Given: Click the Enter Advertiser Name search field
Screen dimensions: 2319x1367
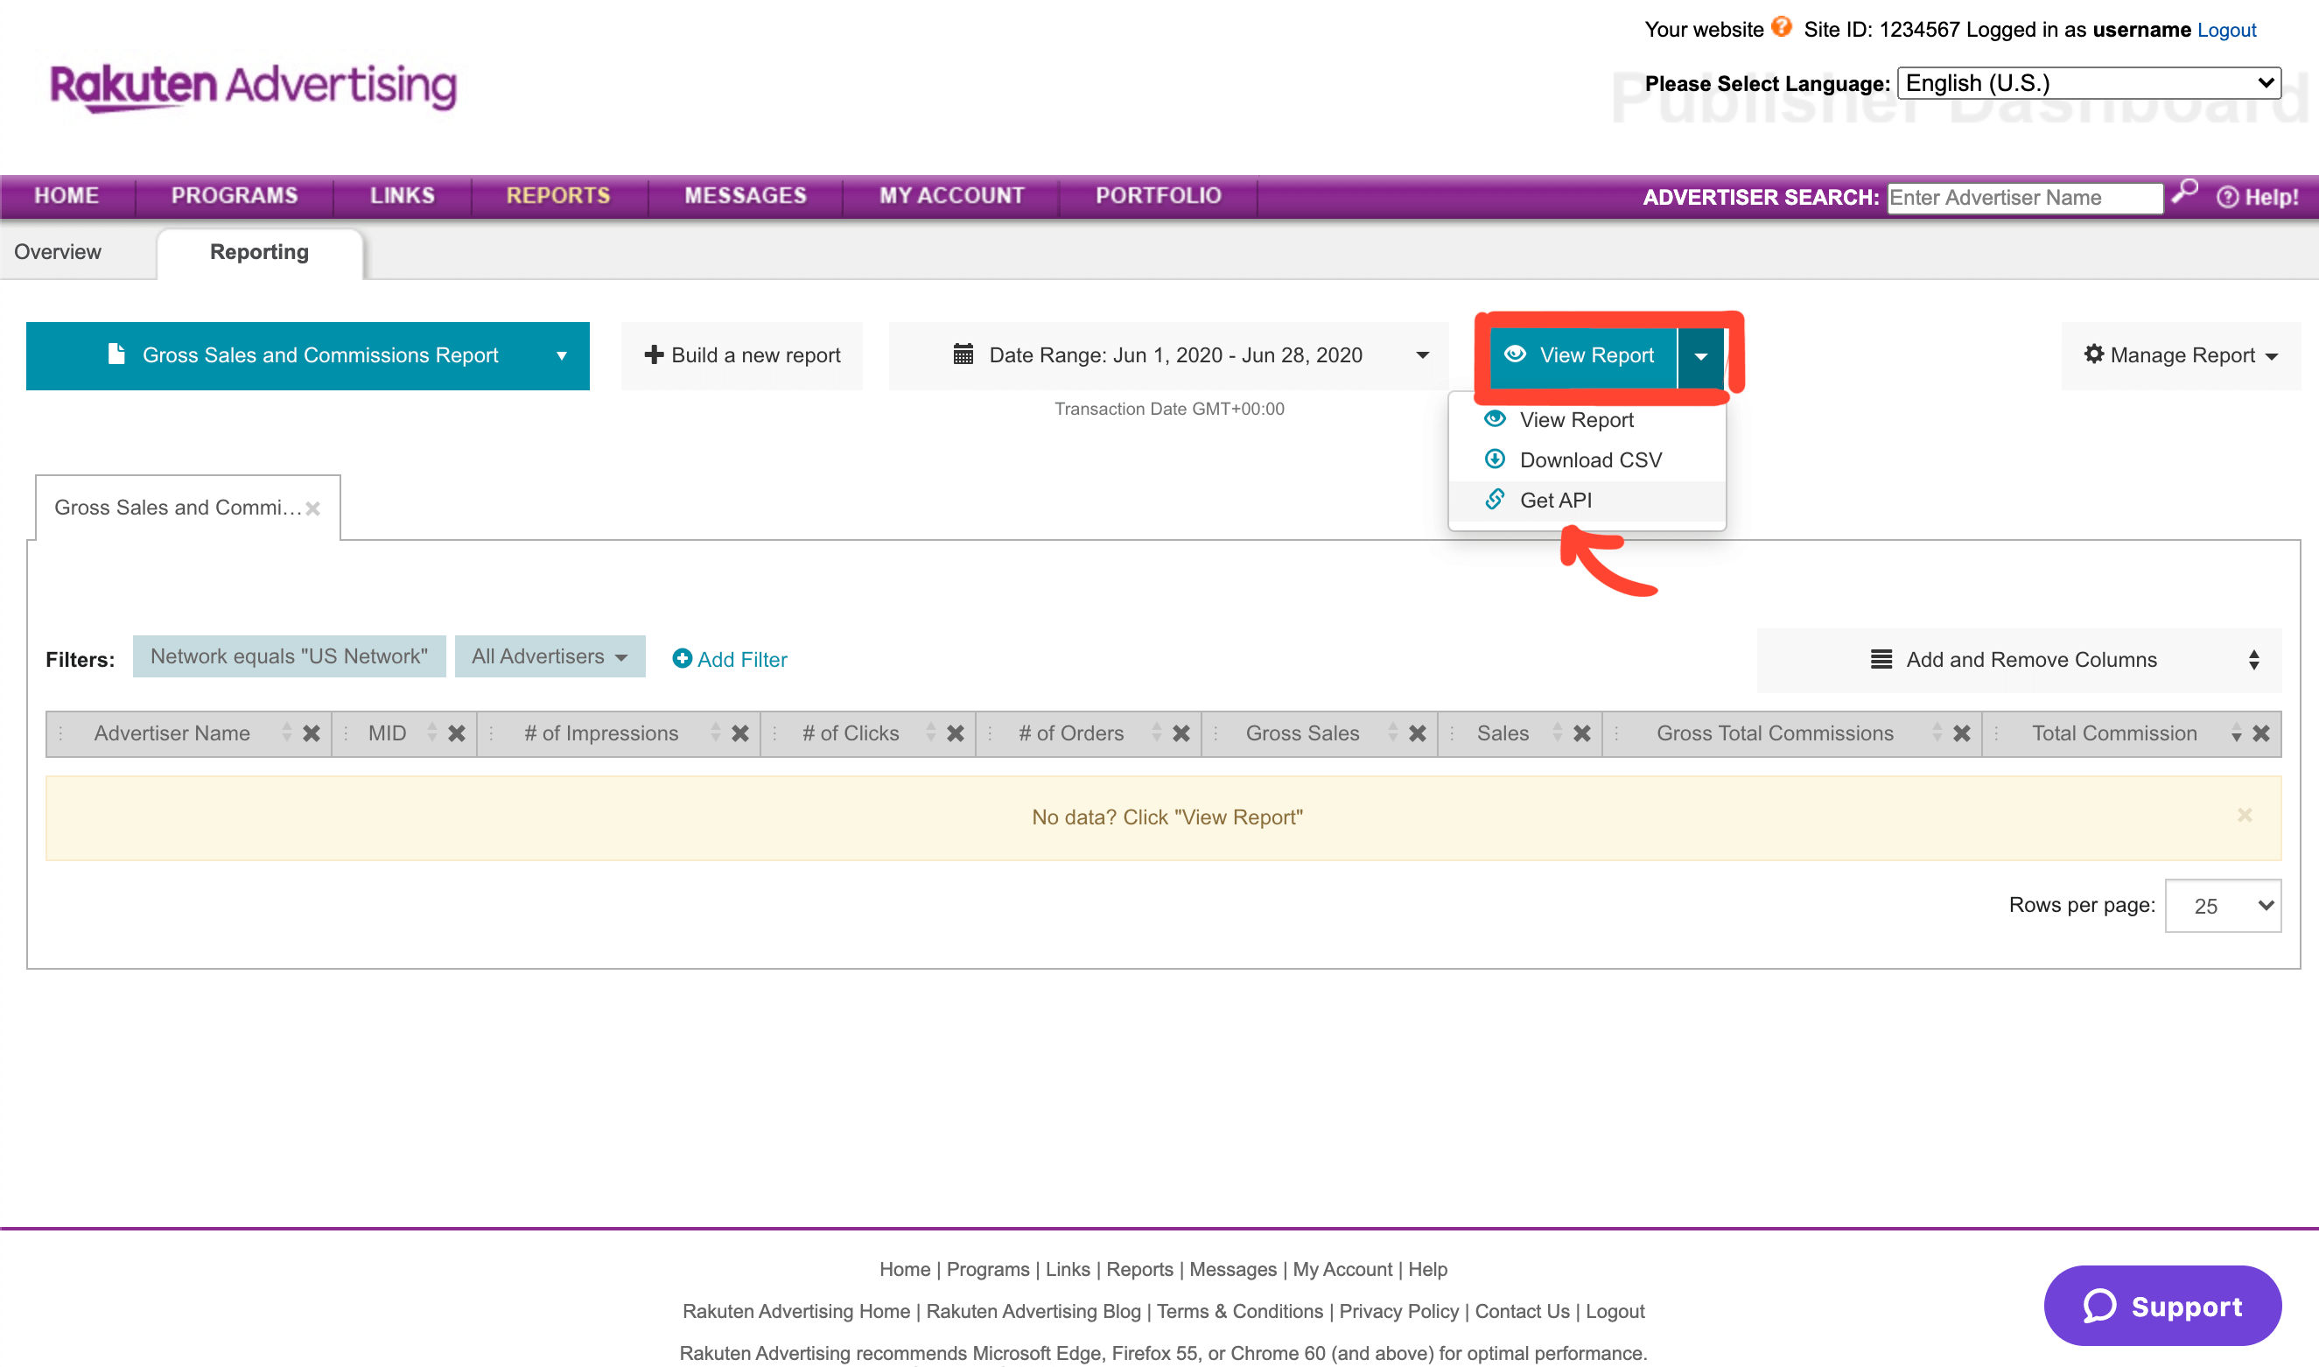Looking at the screenshot, I should (2025, 198).
